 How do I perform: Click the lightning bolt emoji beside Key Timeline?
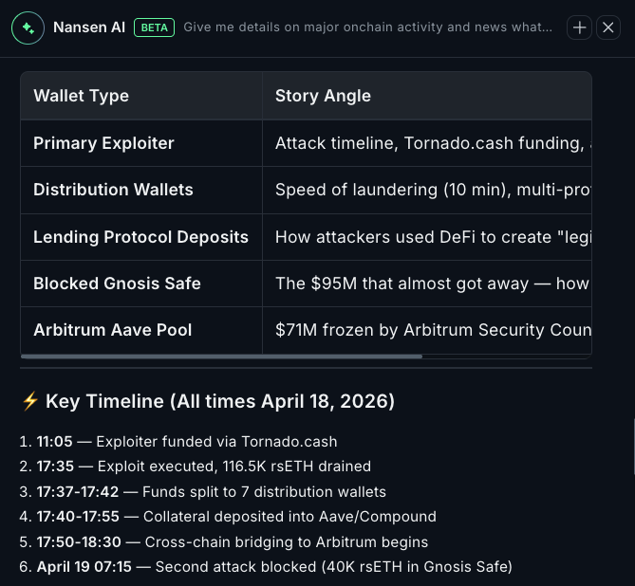pos(30,401)
